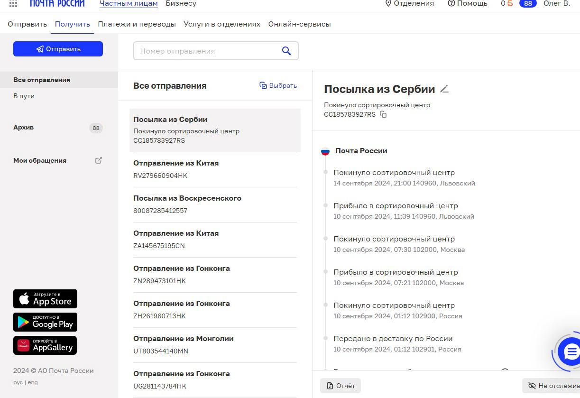Open the chat support bubble

571,352
